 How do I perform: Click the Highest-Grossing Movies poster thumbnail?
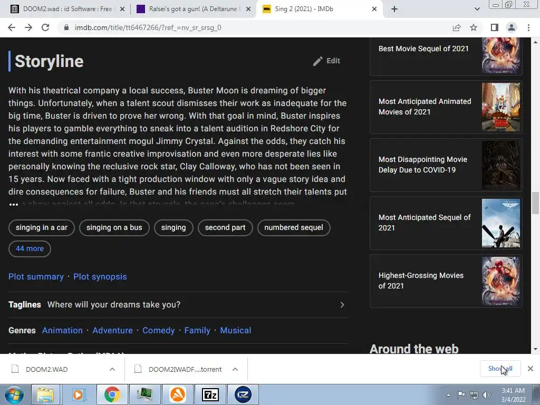click(x=501, y=281)
